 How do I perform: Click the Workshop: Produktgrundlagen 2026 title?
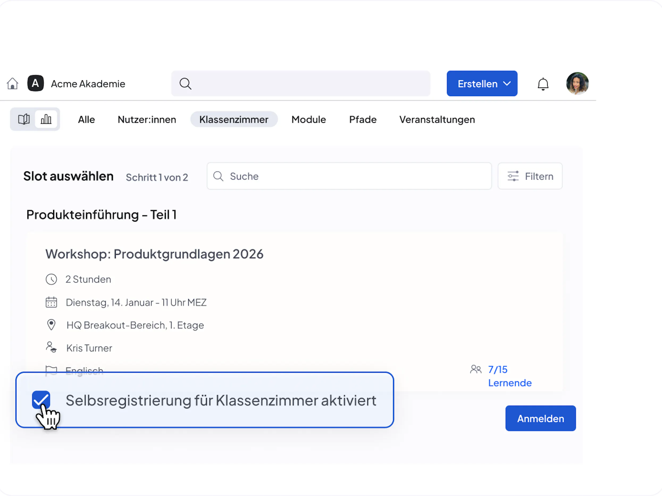(154, 254)
